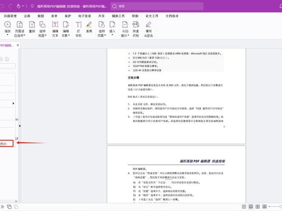Expand the 编辑对象 dropdown arrow

(69, 36)
